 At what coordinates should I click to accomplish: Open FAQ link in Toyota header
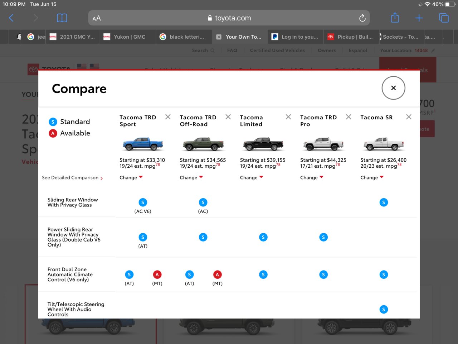coord(232,51)
